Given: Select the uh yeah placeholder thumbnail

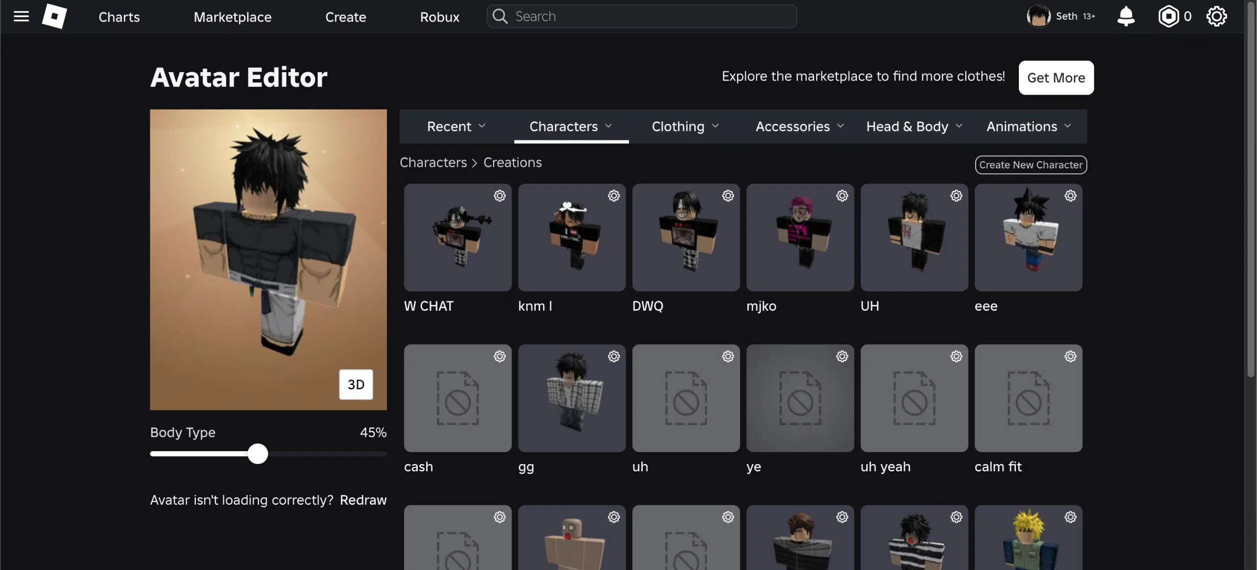Looking at the screenshot, I should (x=914, y=398).
